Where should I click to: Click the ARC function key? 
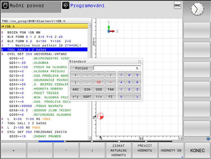pyautogui.click(x=76, y=89)
